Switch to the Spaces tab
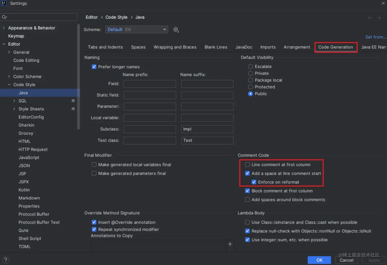Image resolution: width=387 pixels, height=265 pixels. pyautogui.click(x=138, y=47)
